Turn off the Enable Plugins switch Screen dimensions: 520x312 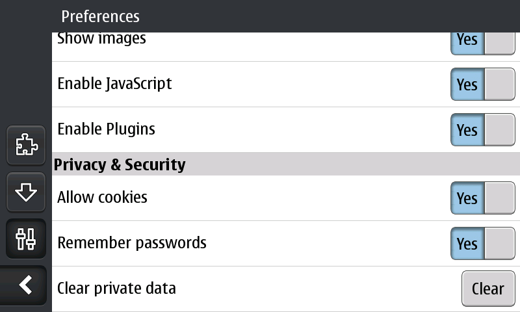(x=482, y=130)
